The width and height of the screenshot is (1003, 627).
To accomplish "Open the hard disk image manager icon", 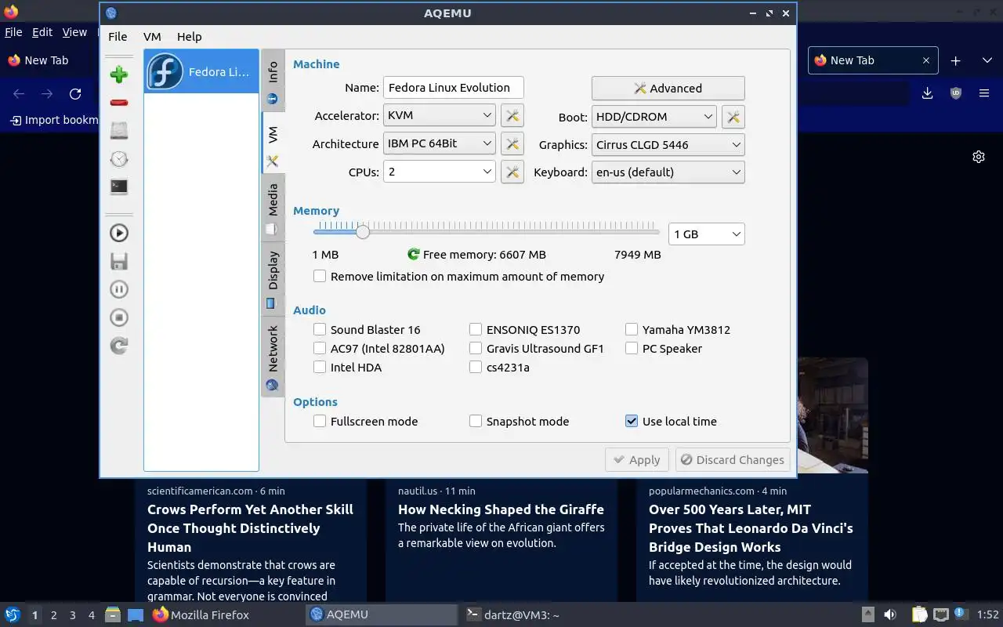I will pos(119,130).
